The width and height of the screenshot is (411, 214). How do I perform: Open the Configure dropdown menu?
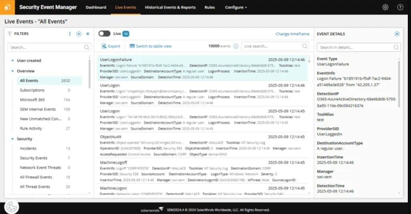tap(236, 7)
